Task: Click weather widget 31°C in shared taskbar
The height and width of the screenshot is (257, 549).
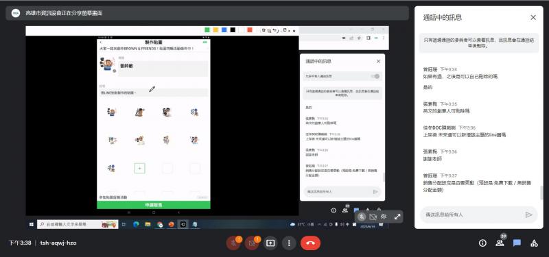Action: coord(303,225)
